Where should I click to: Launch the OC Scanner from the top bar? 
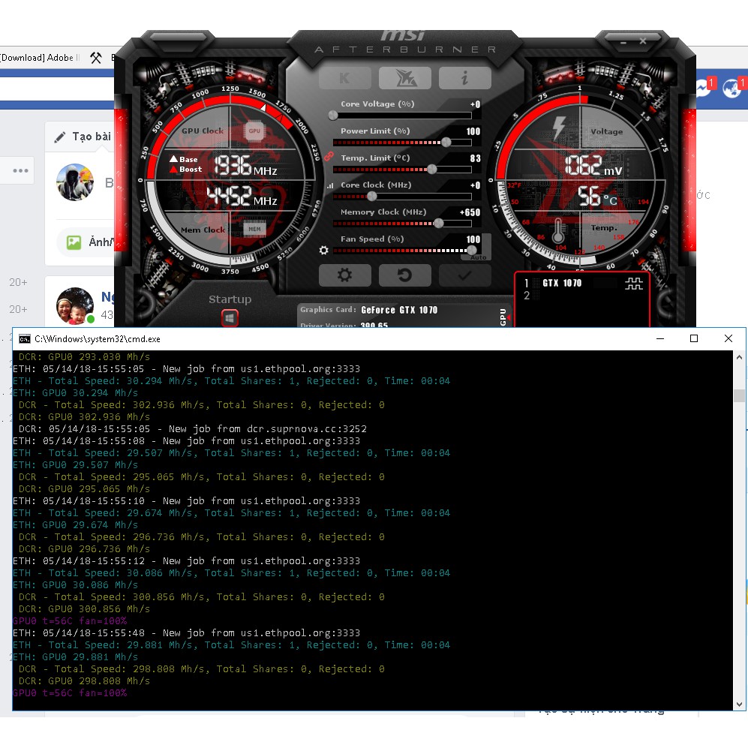[x=404, y=78]
